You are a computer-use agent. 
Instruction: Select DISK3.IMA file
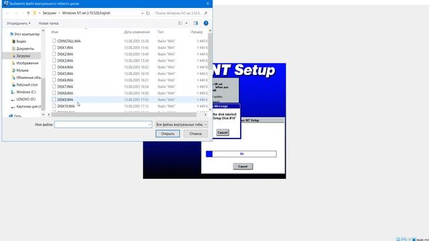pos(65,61)
